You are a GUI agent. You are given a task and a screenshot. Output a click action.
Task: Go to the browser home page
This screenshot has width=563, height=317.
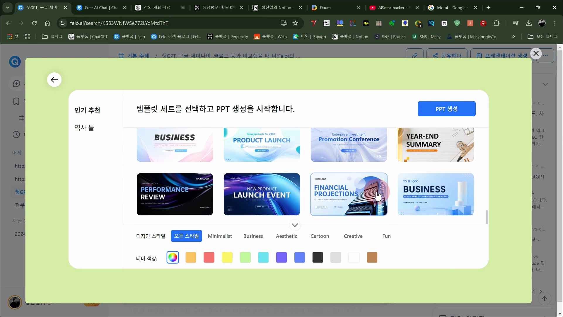[x=47, y=23]
